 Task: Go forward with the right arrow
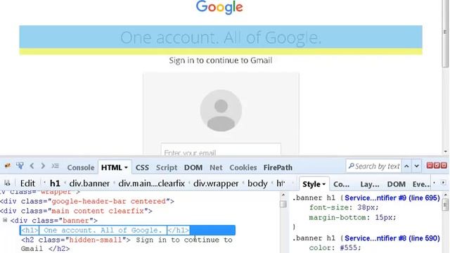(43, 166)
